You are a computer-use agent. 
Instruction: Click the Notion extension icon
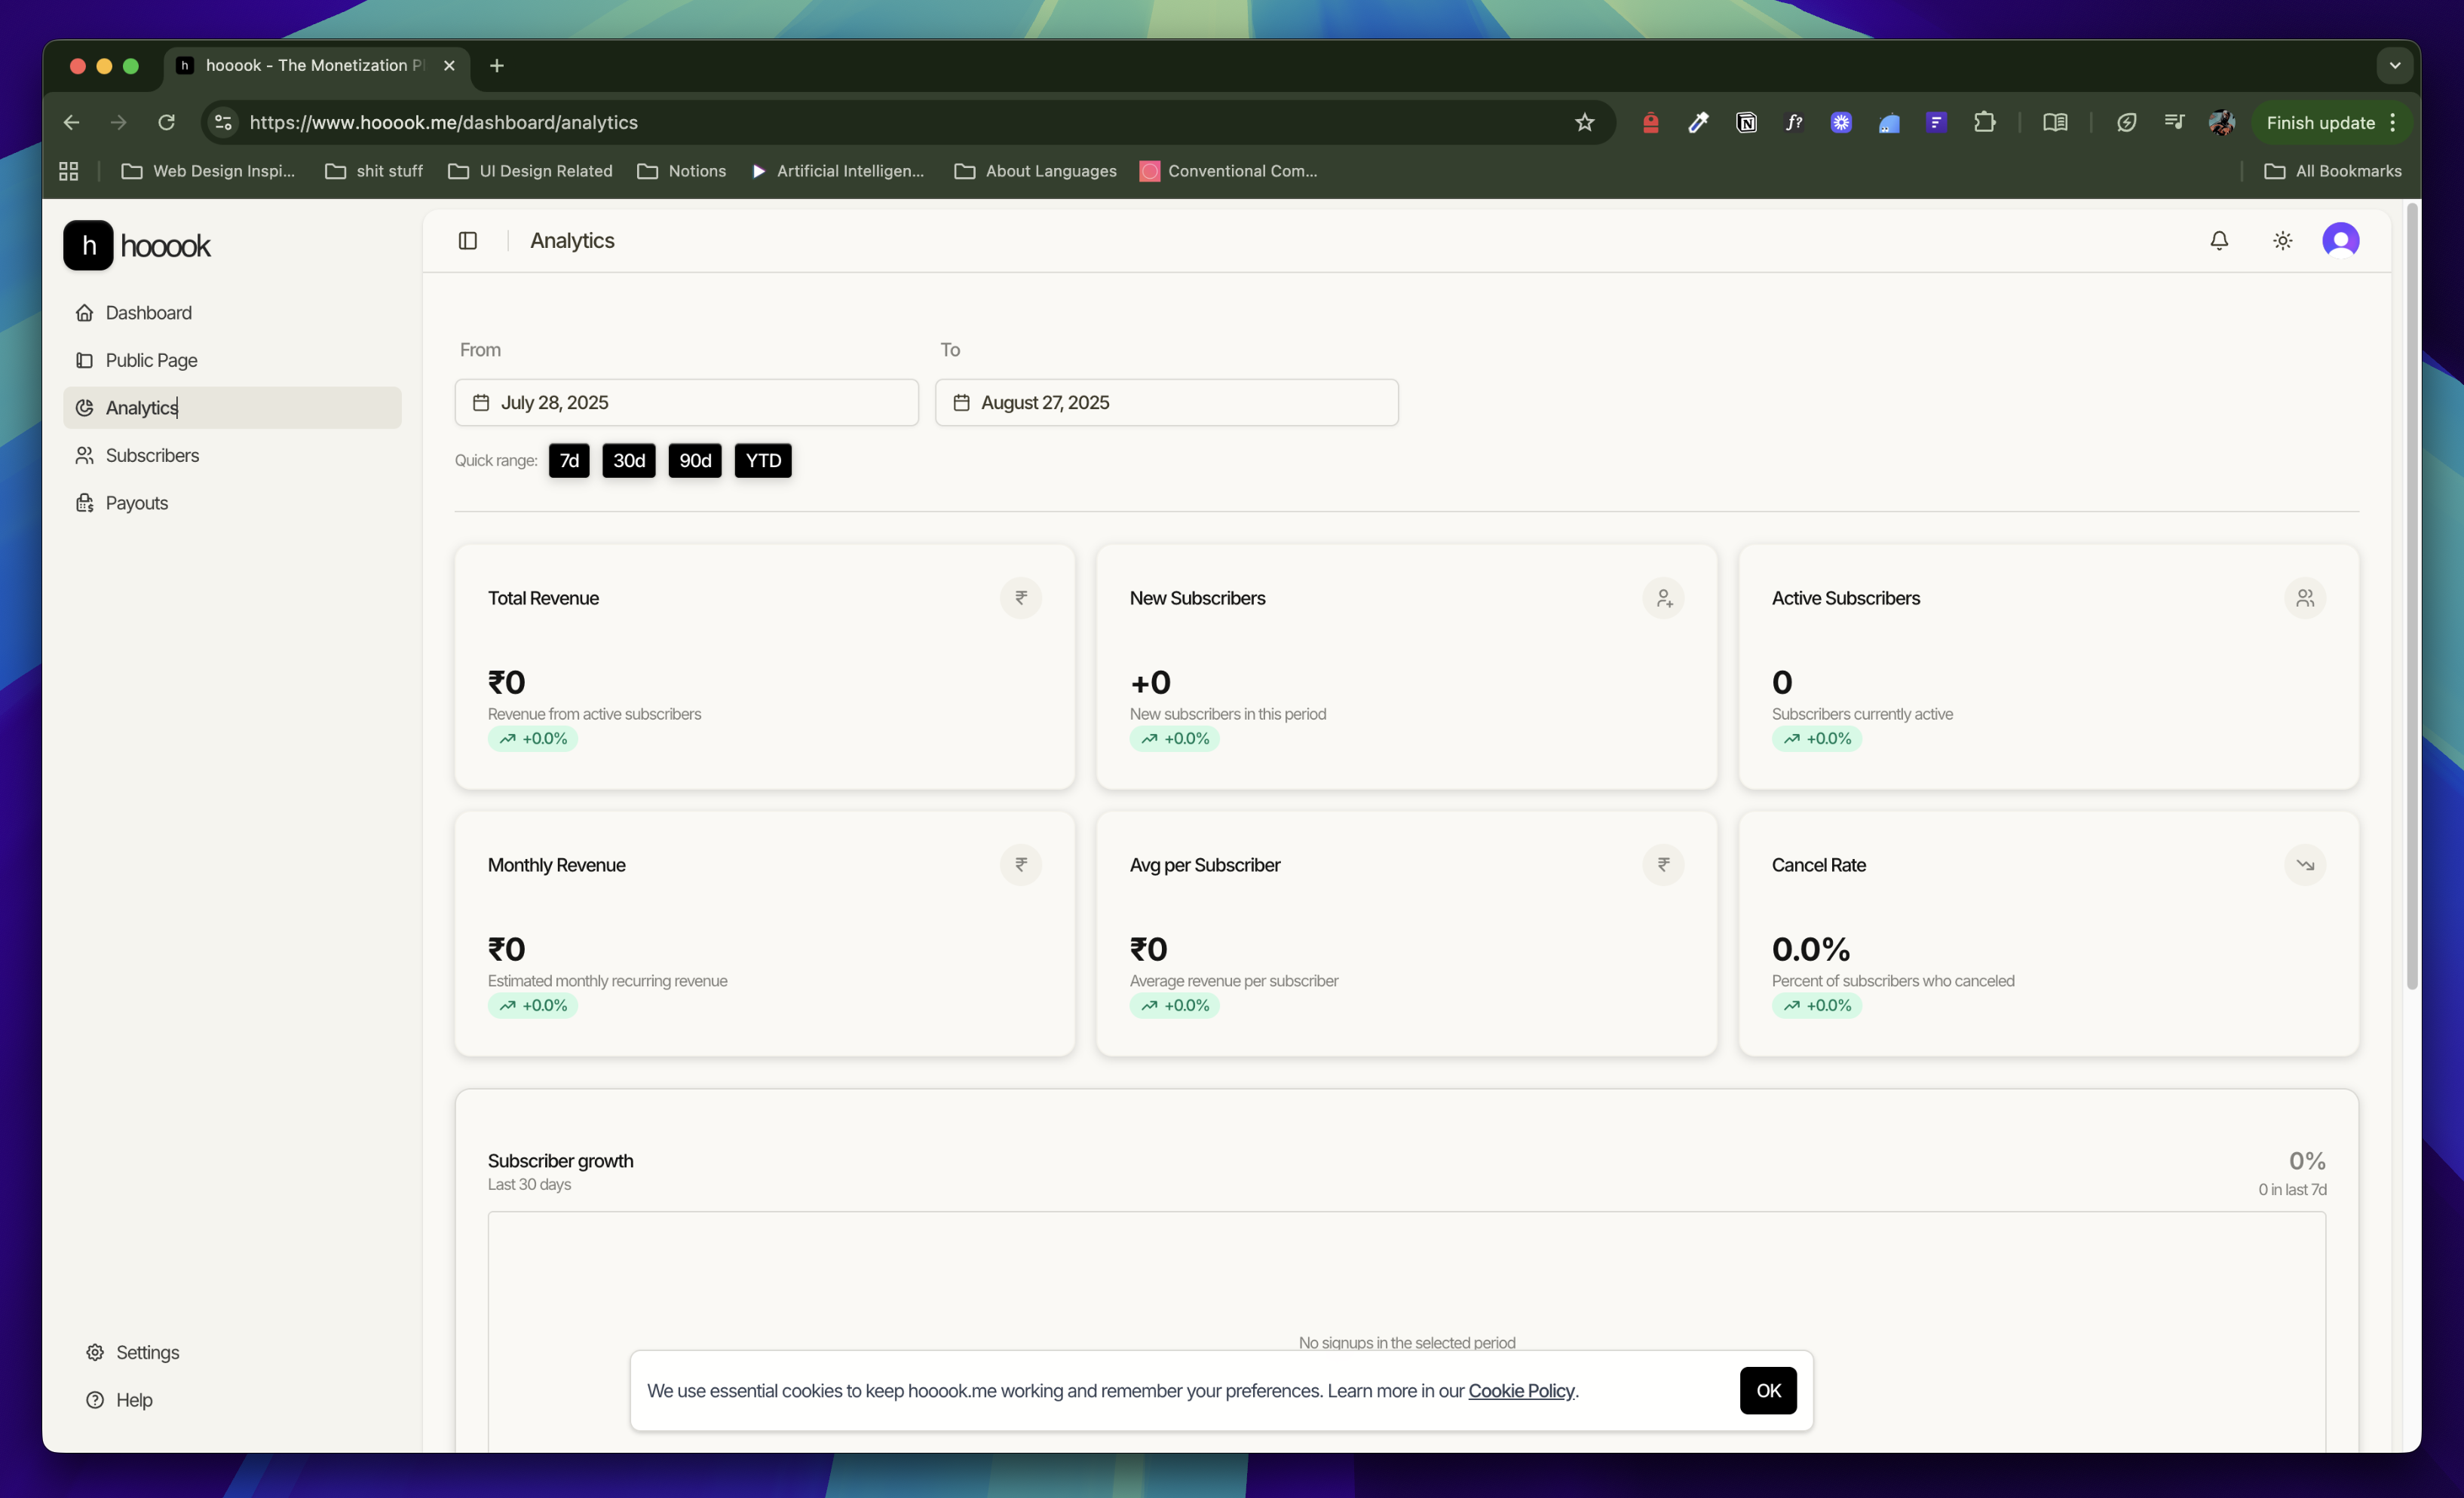pos(1746,123)
